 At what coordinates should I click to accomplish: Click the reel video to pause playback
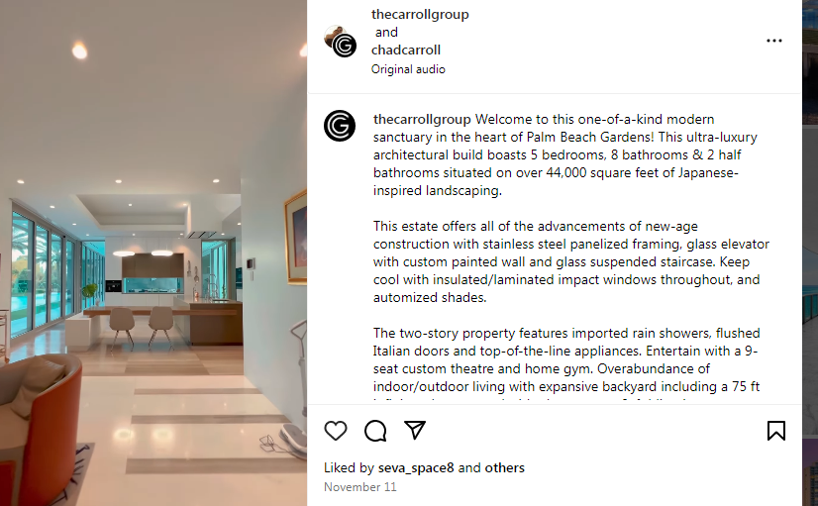[x=153, y=253]
